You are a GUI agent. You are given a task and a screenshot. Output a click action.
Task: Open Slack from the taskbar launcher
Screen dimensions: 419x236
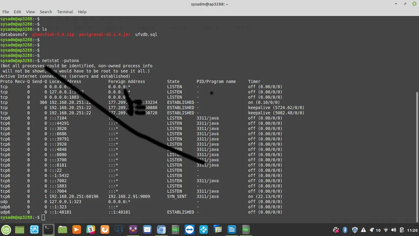[91, 230]
